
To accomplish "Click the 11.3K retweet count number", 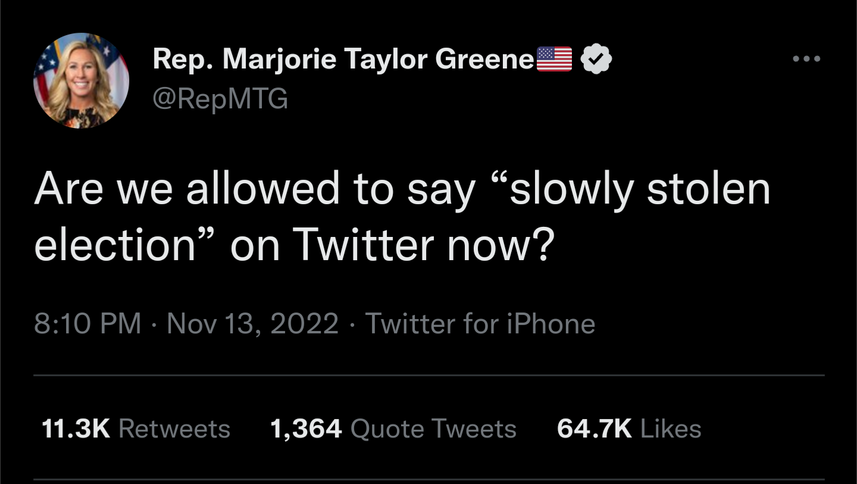I will tap(76, 429).
